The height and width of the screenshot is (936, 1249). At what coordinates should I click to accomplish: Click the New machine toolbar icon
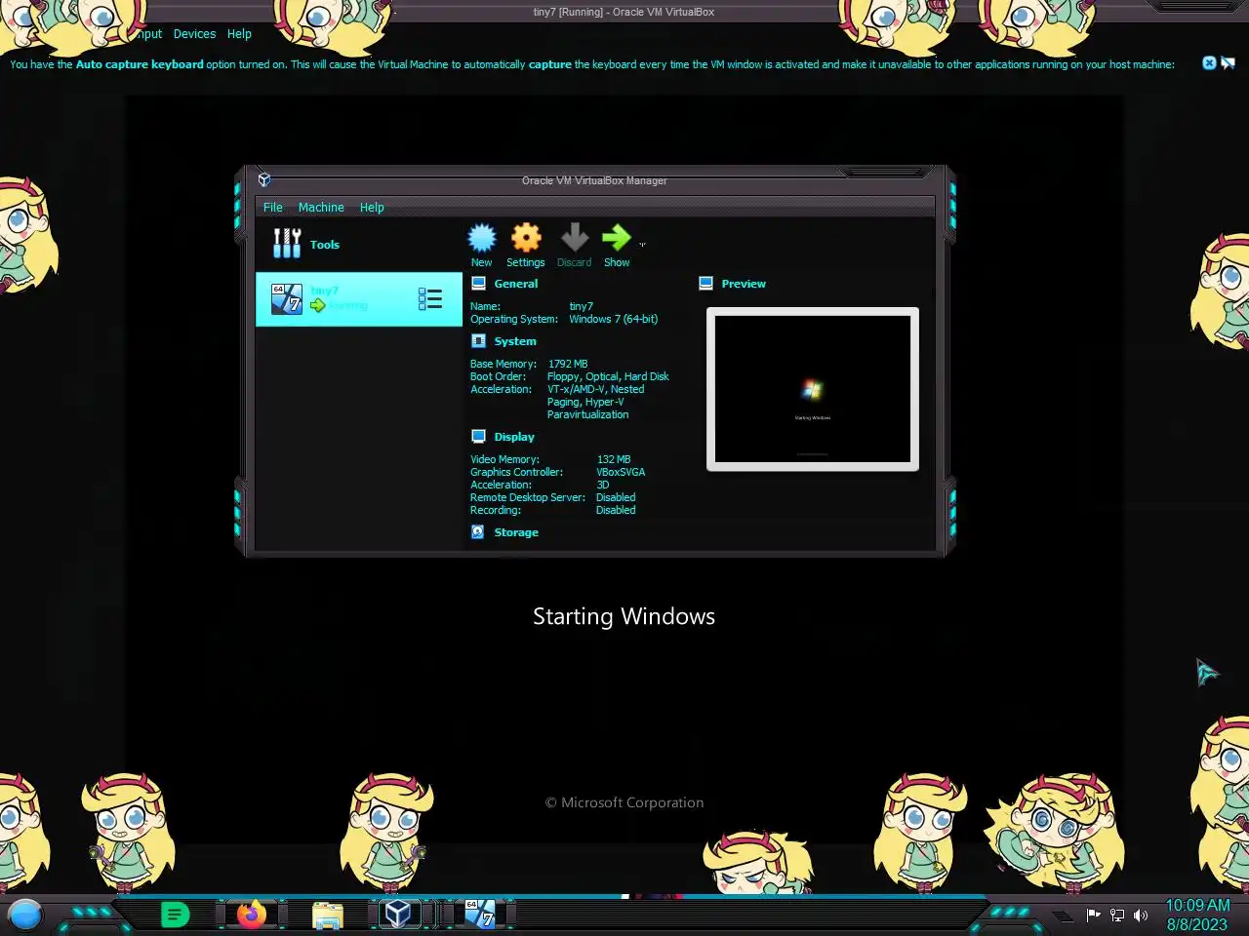click(x=482, y=238)
